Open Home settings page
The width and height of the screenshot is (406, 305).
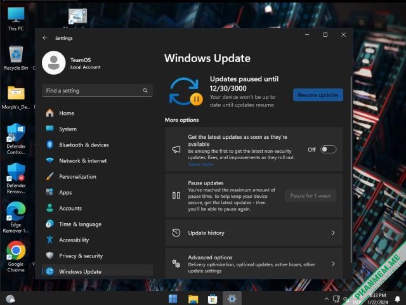[97, 113]
